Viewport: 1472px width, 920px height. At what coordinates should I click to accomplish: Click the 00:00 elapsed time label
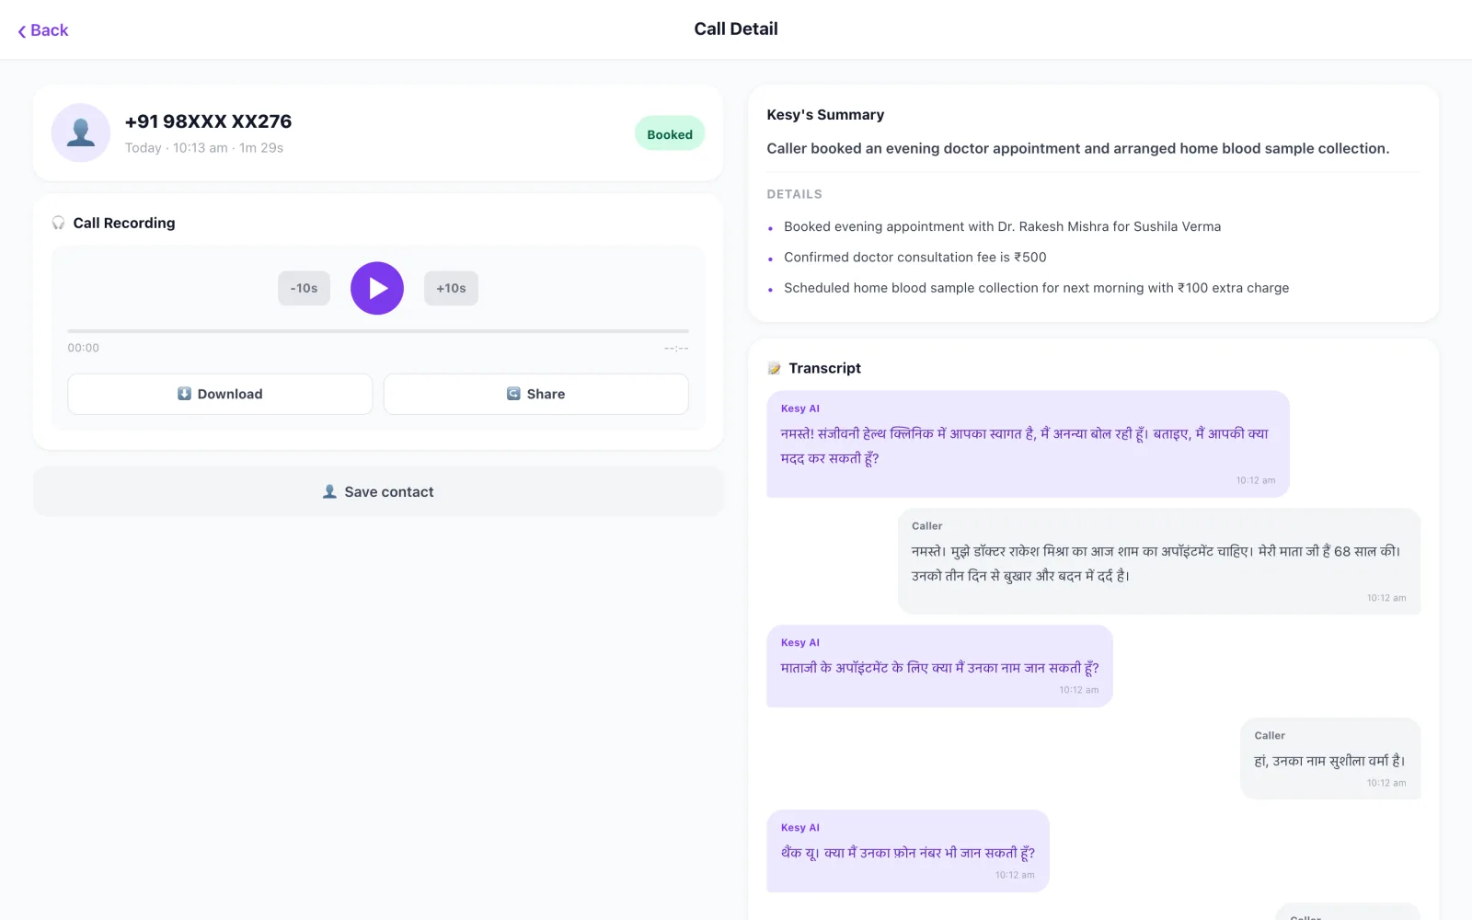pos(84,348)
